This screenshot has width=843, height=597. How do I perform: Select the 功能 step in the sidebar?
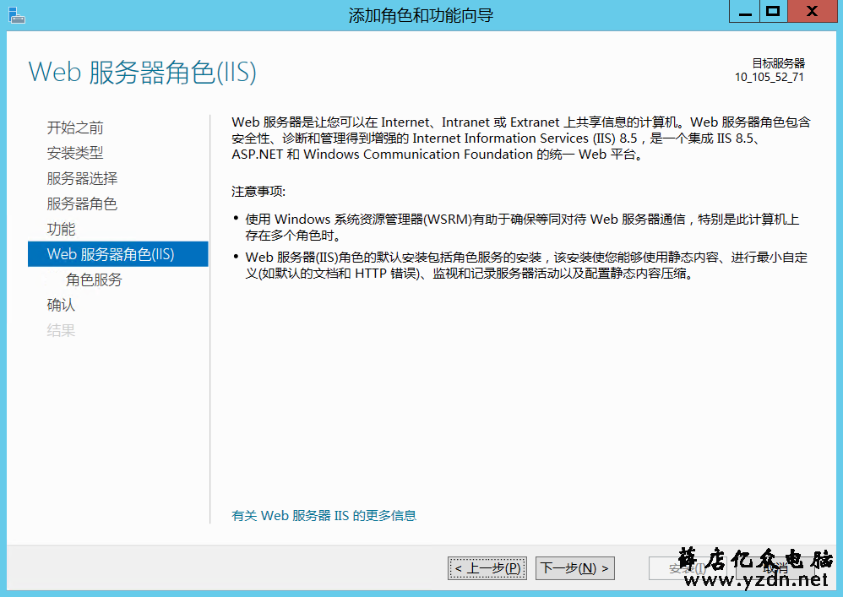pyautogui.click(x=61, y=228)
